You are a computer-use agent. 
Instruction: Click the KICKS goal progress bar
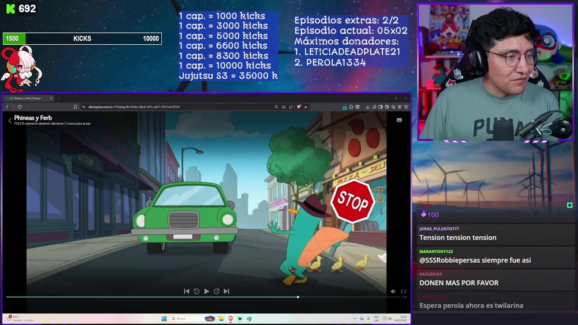click(82, 39)
